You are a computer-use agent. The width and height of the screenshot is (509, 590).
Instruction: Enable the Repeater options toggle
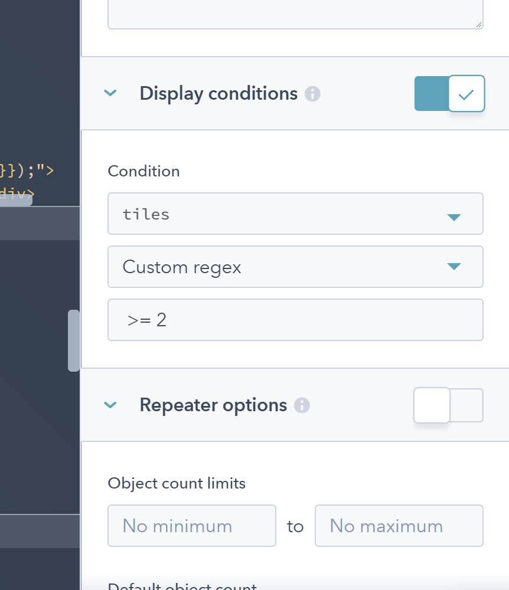(x=448, y=405)
